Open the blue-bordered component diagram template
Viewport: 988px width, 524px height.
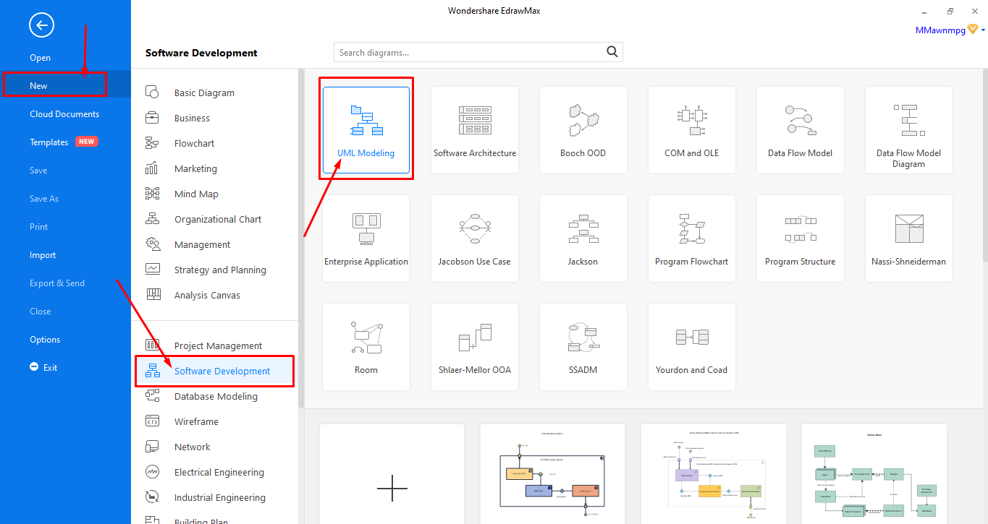552,474
